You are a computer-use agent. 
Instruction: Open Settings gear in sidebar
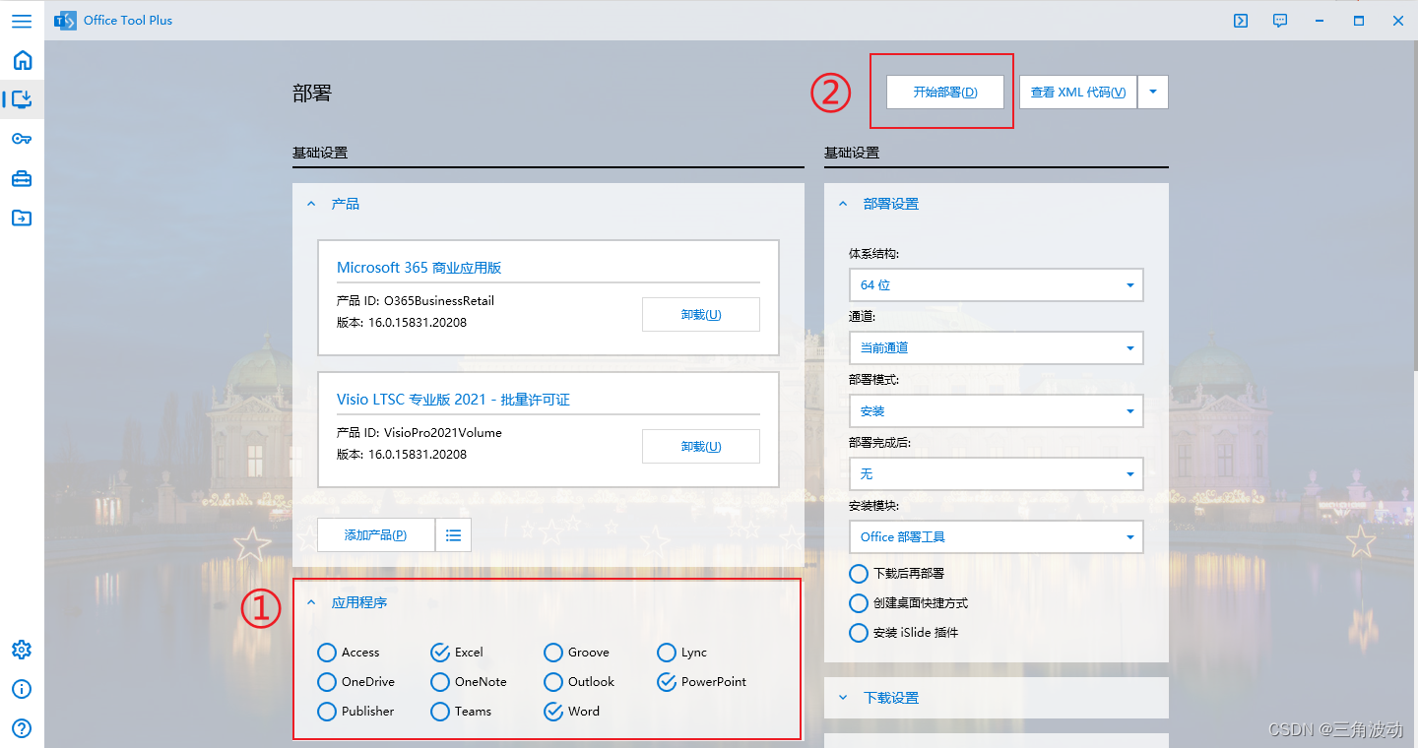tap(22, 650)
